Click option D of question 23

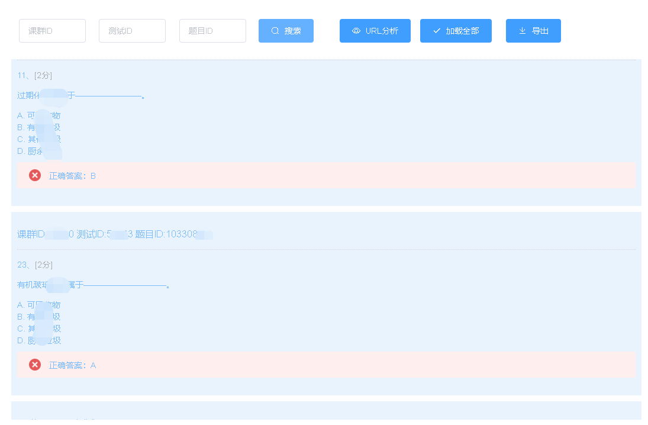tap(39, 341)
